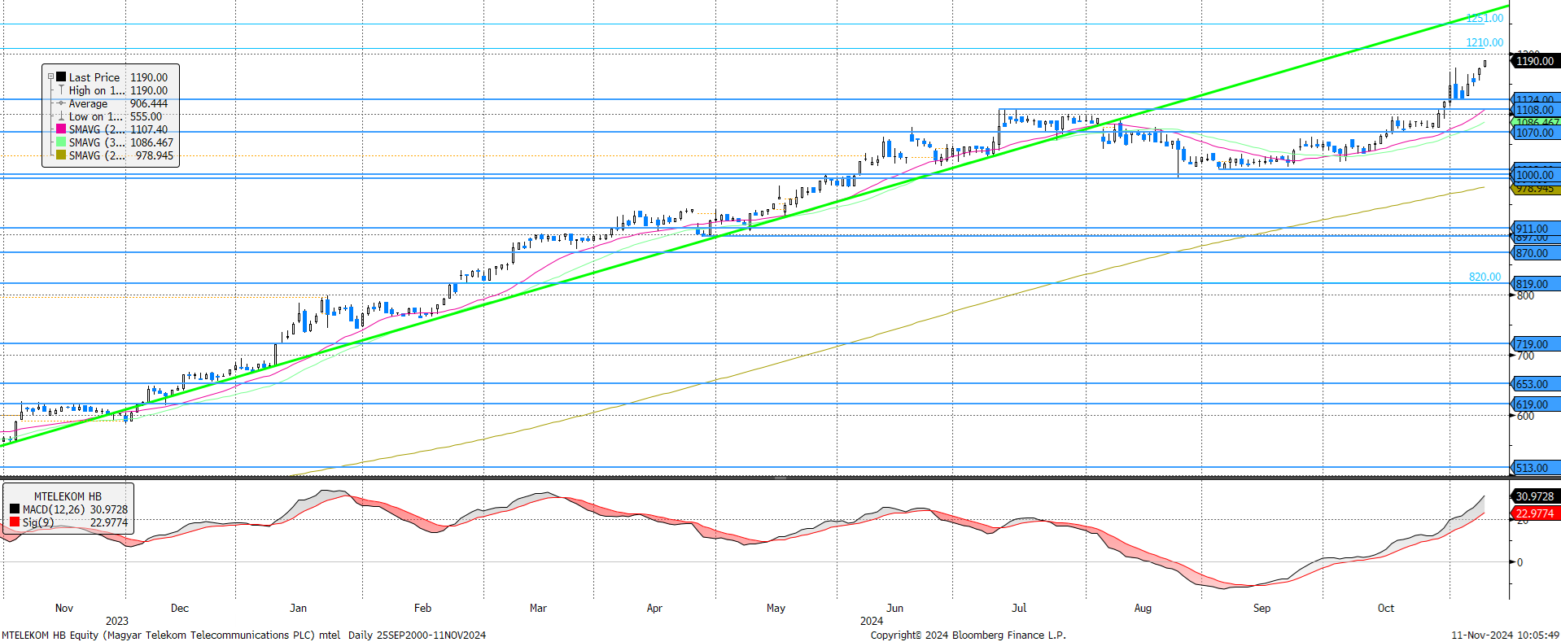Select the MTELEKOM HB panel title
The image size is (1561, 642).
click(x=68, y=496)
